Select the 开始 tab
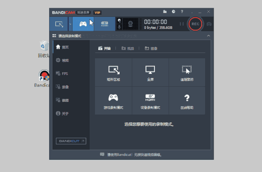Viewport: 262px width, 172px height. click(104, 48)
